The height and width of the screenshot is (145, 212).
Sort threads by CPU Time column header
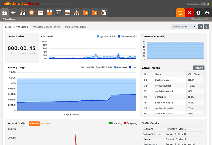click(195, 74)
